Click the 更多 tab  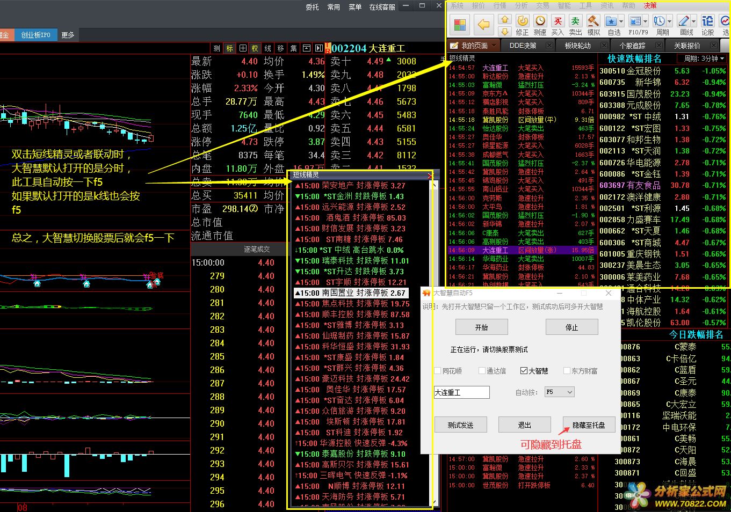[68, 35]
